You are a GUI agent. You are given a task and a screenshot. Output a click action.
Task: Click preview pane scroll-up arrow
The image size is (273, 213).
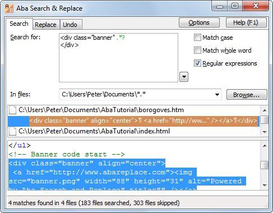265,146
